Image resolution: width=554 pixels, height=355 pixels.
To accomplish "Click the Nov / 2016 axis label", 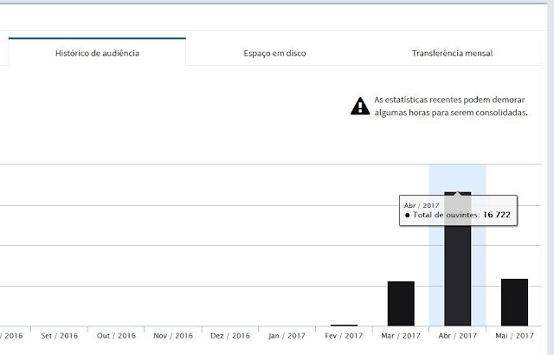I will pyautogui.click(x=173, y=336).
